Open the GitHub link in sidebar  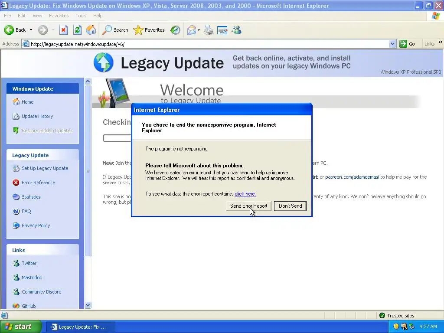coord(24,306)
